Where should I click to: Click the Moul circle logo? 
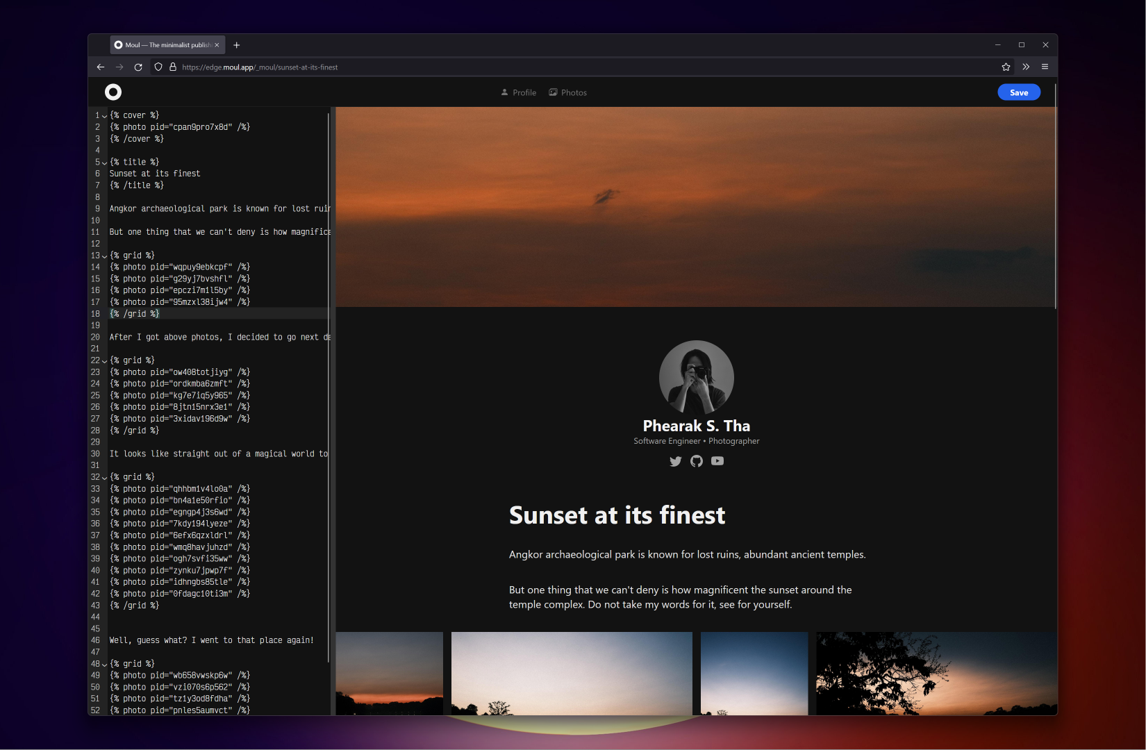(113, 92)
